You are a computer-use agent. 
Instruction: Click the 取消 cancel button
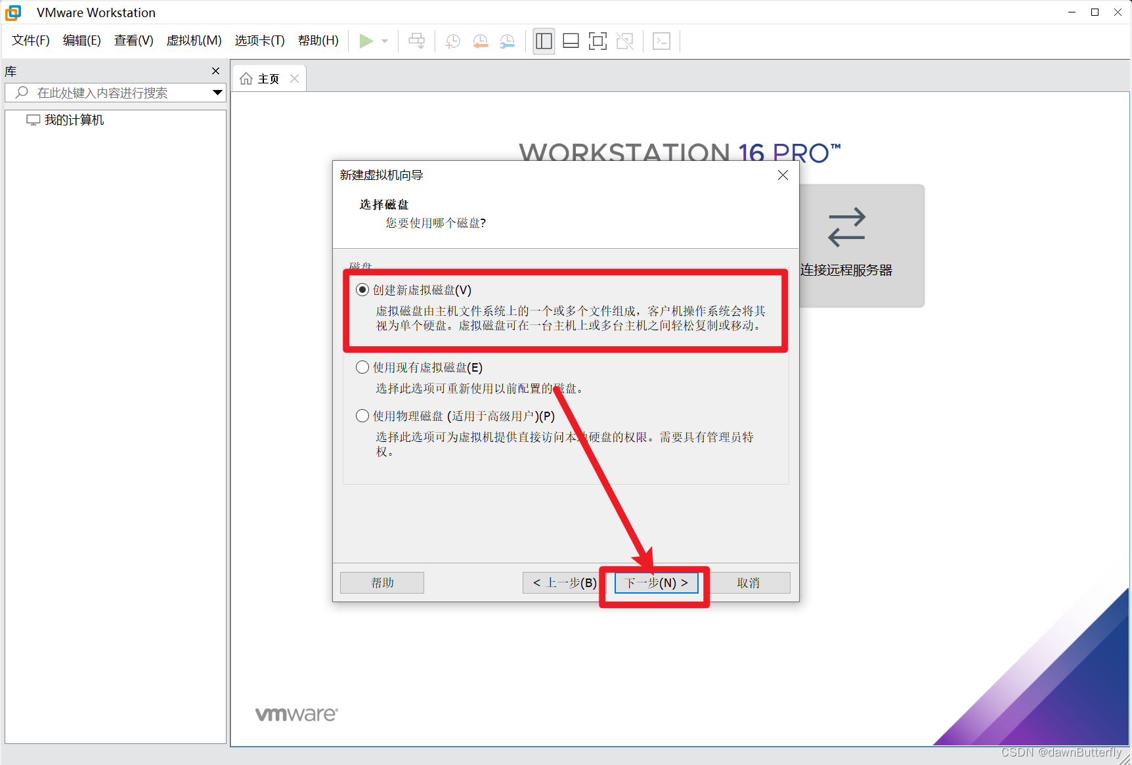point(748,582)
